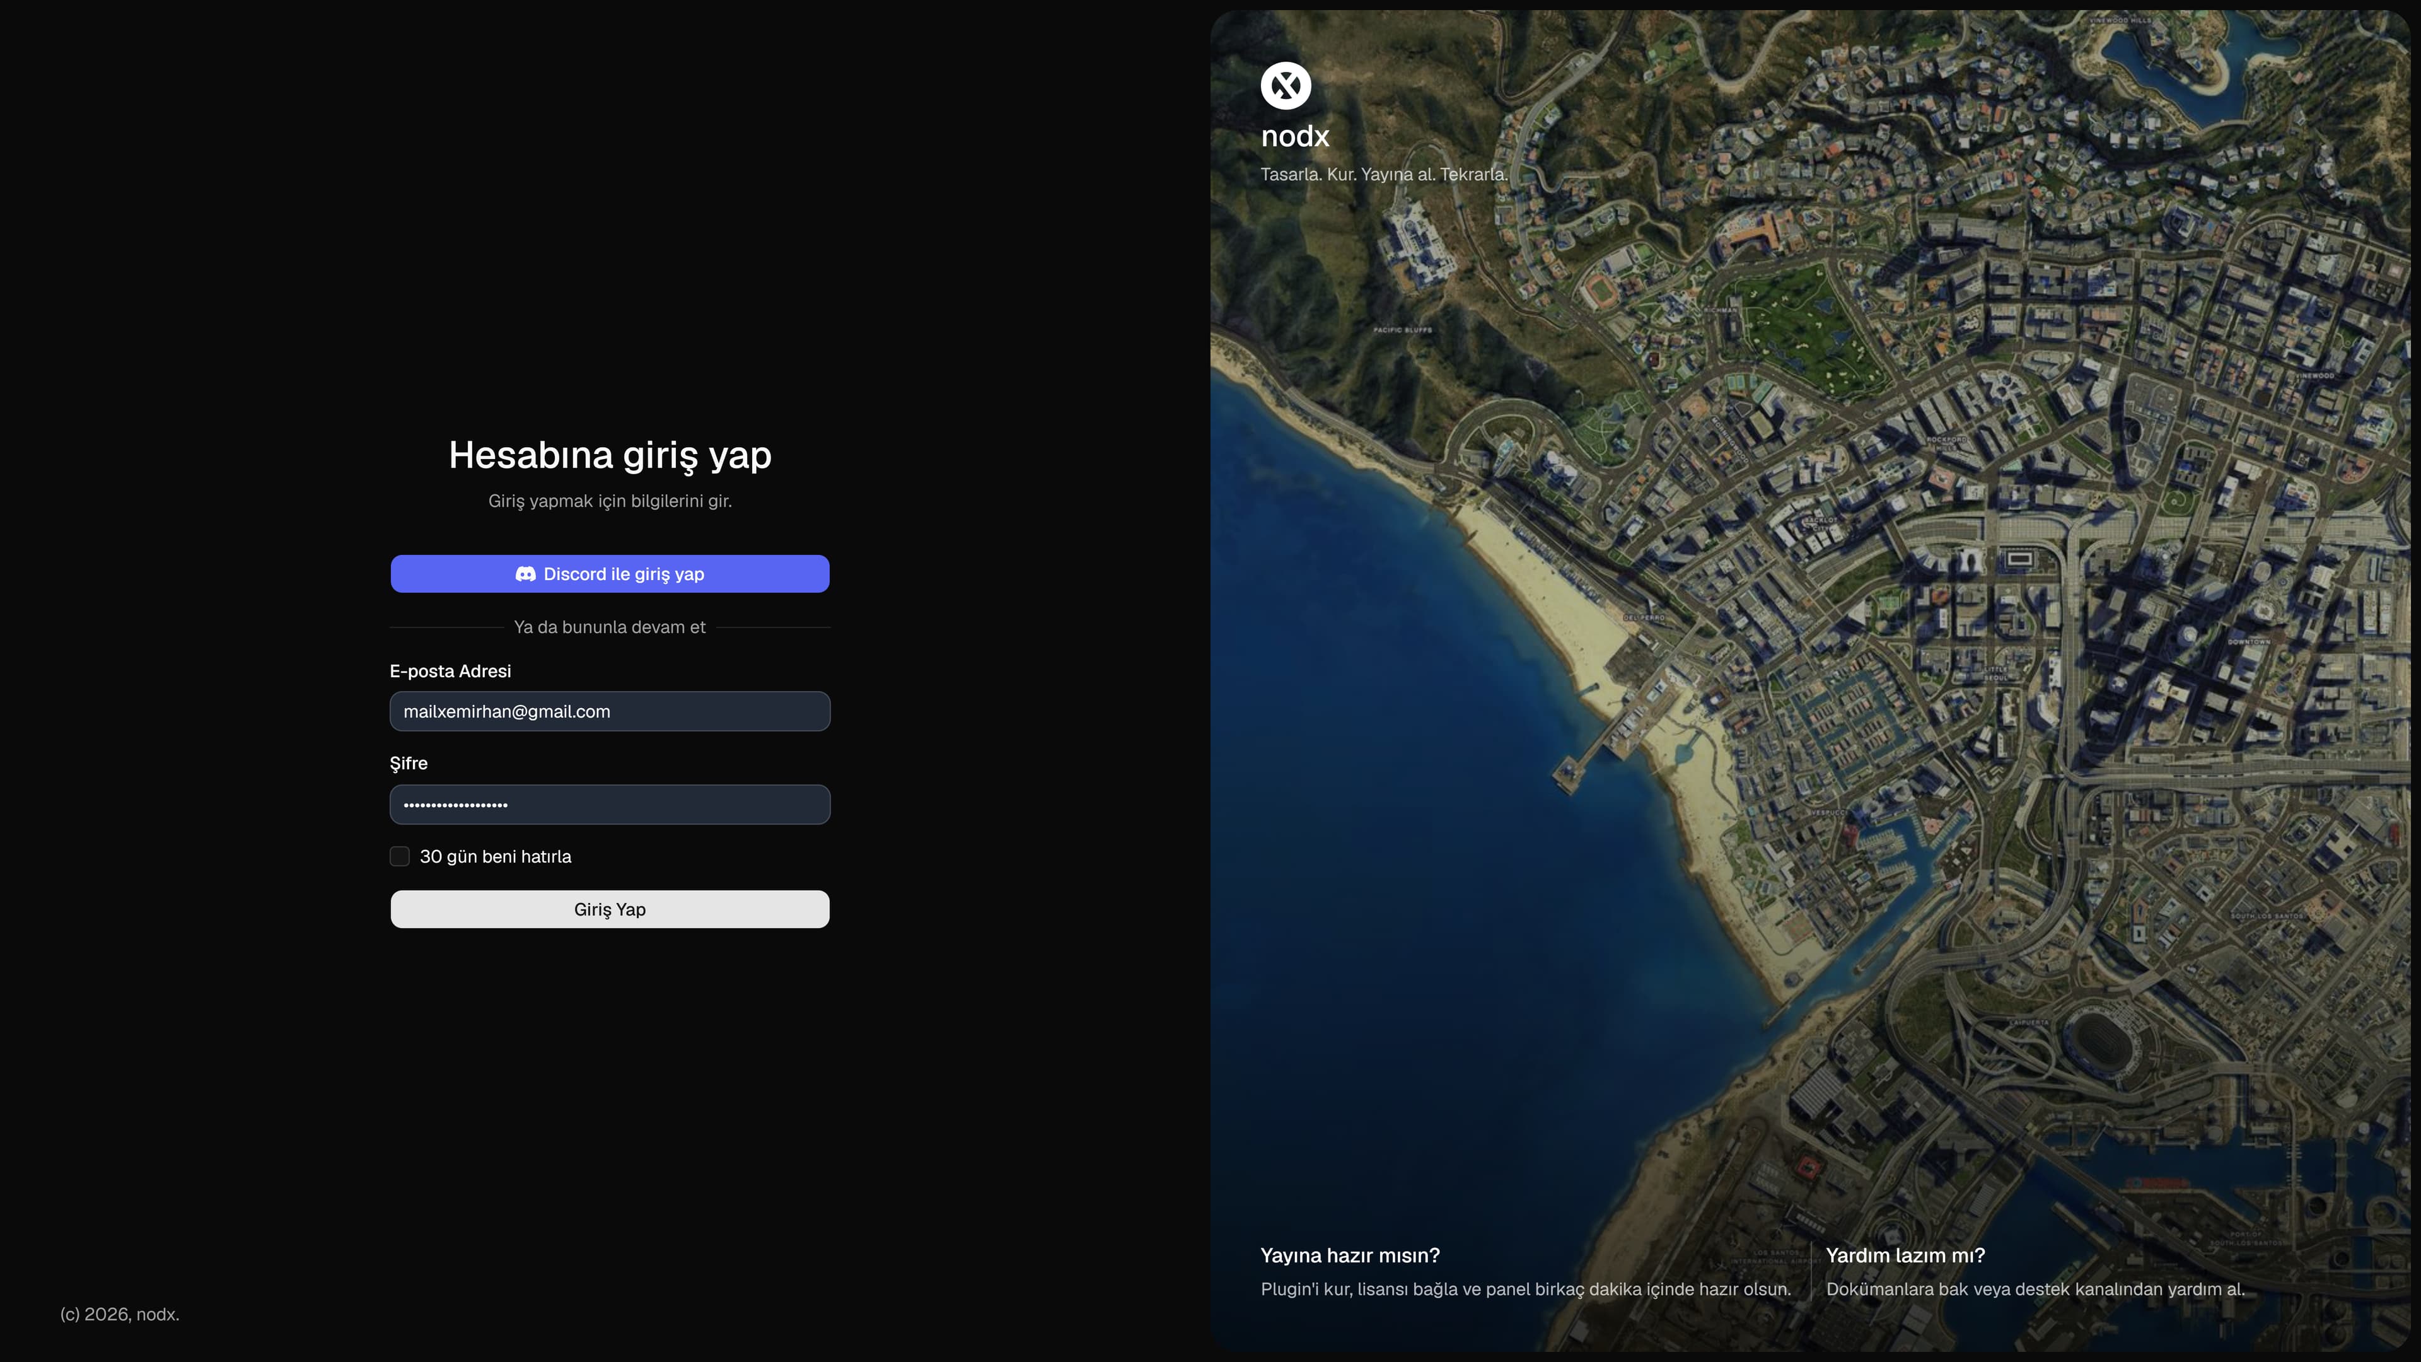Click the Discord icon in the login button
This screenshot has height=1362, width=2421.
(525, 574)
